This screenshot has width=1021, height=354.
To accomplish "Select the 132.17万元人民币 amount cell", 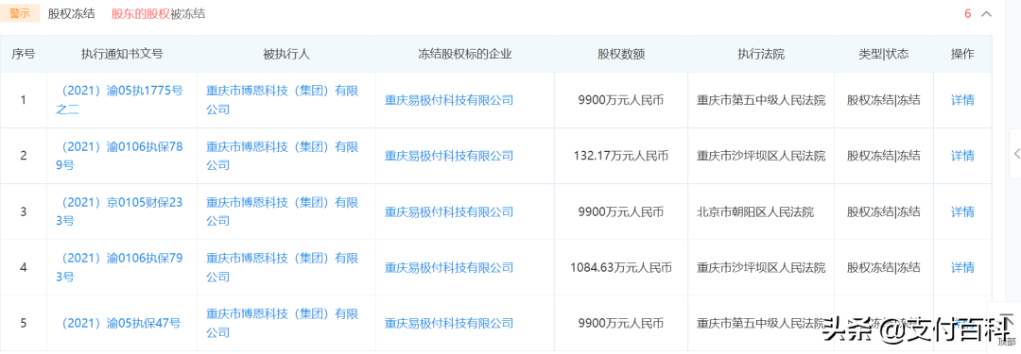I will (620, 156).
